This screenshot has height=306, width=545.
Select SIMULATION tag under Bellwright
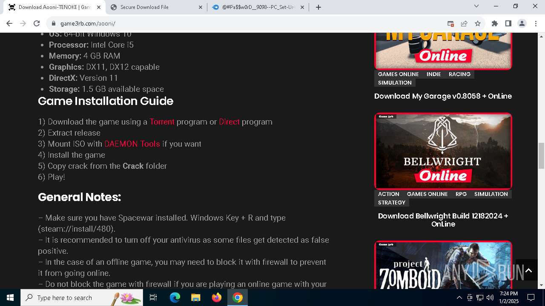[491, 194]
